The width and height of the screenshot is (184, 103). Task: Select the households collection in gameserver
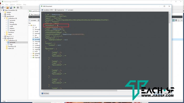click(x=13, y=24)
